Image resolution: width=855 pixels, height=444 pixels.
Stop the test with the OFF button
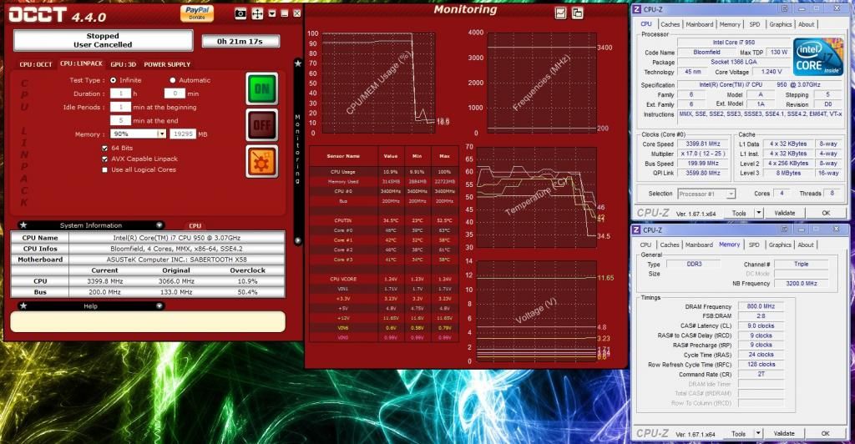pyautogui.click(x=261, y=124)
